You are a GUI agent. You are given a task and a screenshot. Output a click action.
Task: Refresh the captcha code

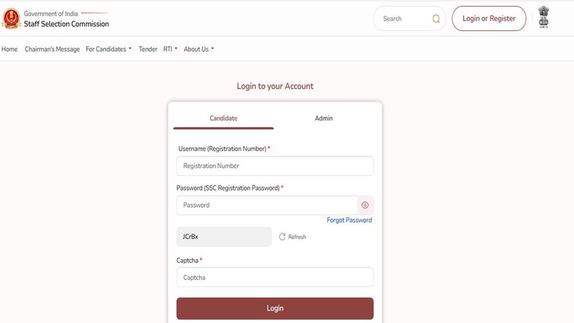tap(293, 237)
